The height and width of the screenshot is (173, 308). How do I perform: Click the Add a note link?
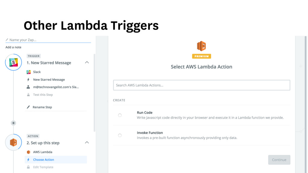coord(13,47)
